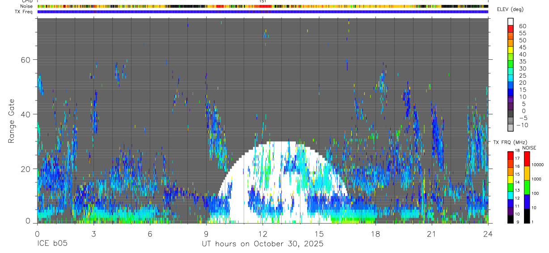This screenshot has height=253, width=549.
Task: Click TX FRQ colorbar tick label '17'
Action: coord(517,158)
